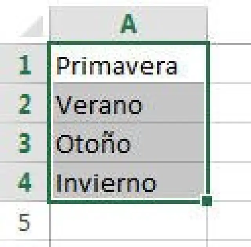The height and width of the screenshot is (247, 251).
Task: Click the right border of column A header
Action: [207, 24]
